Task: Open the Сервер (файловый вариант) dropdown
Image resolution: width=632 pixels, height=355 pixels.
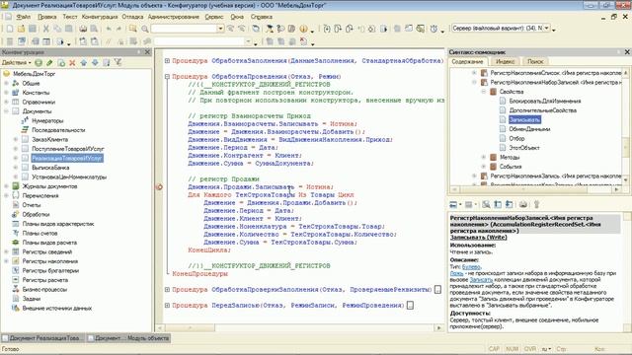Action: click(547, 29)
